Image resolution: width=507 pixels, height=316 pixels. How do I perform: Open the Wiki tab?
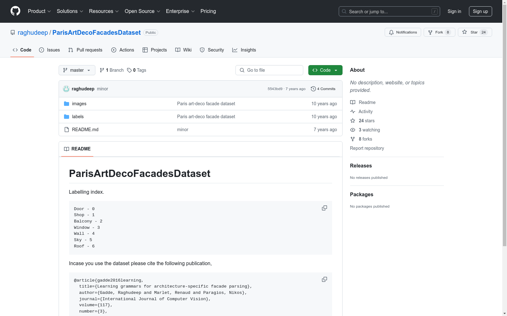click(x=183, y=50)
